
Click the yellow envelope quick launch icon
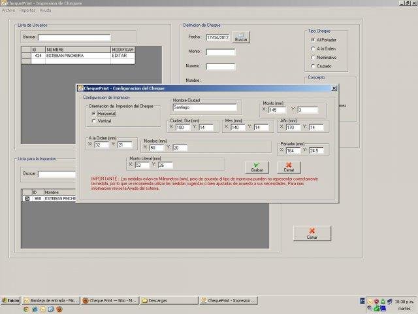click(43, 309)
